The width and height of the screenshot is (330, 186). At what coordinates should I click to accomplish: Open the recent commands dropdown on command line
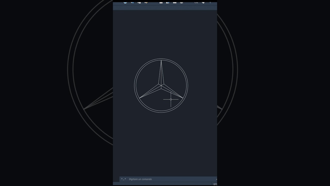tap(123, 179)
